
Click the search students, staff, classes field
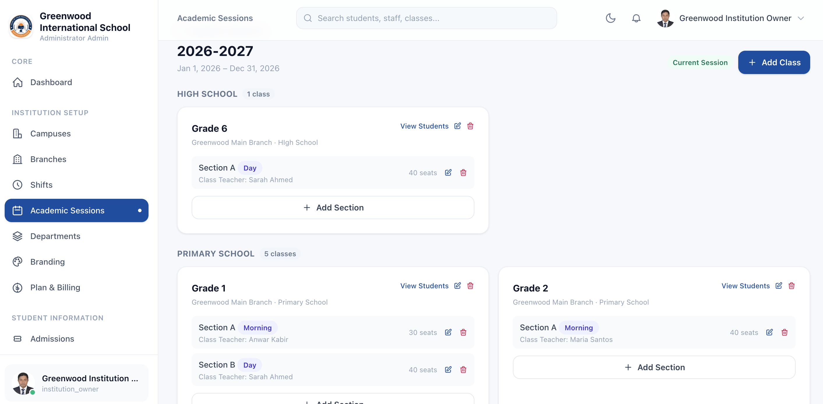pos(426,18)
